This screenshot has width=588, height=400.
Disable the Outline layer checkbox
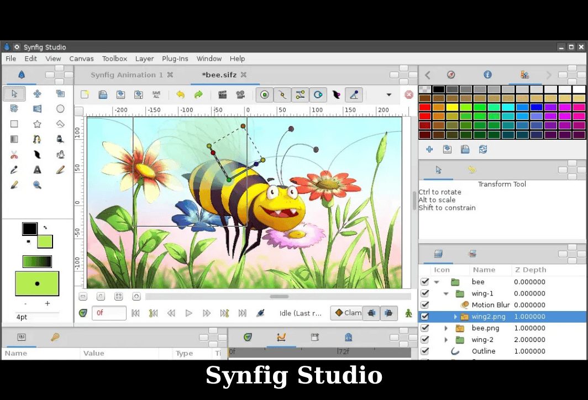tap(424, 351)
